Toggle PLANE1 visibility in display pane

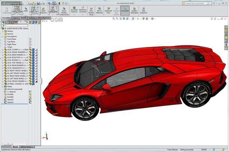30,94
